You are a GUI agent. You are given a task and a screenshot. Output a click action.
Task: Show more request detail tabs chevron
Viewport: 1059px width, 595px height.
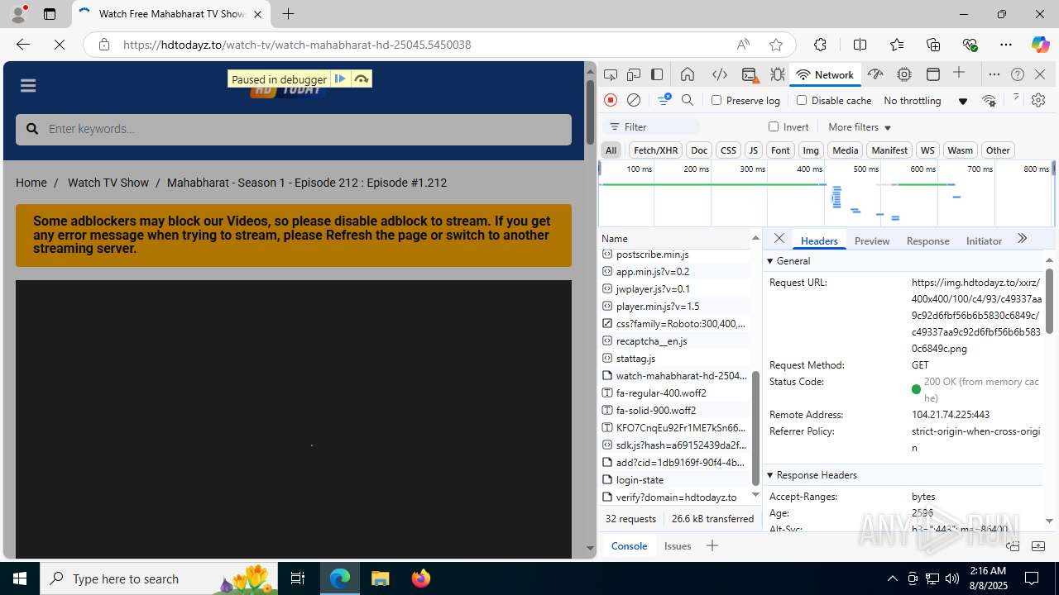(1022, 239)
